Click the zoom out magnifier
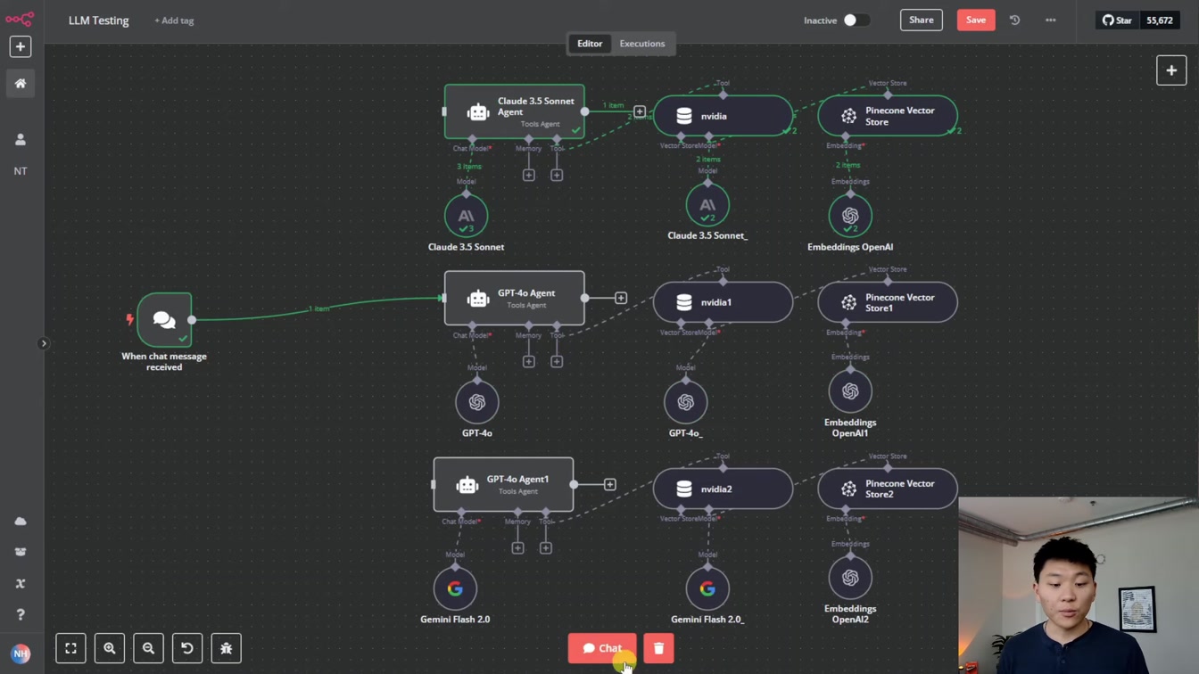 tap(148, 648)
